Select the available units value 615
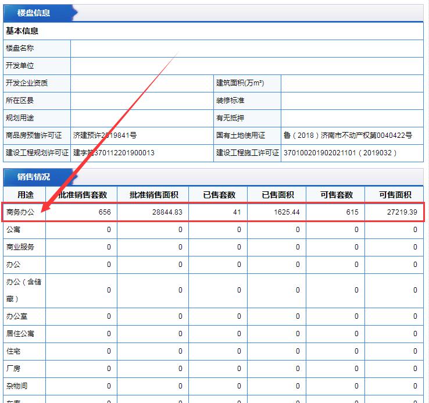Screen dimensions: 429x403 [x=352, y=212]
